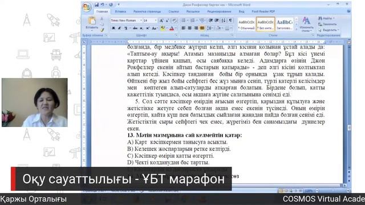
Task: Apply Заголовок heading style
Action: point(285,24)
